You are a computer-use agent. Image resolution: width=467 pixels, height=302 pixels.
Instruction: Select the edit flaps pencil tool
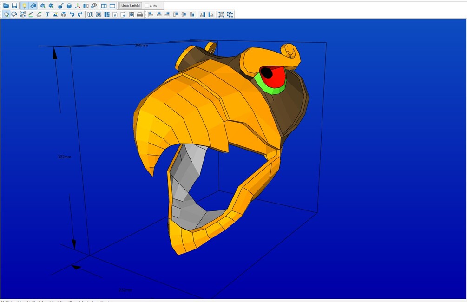coord(31,14)
